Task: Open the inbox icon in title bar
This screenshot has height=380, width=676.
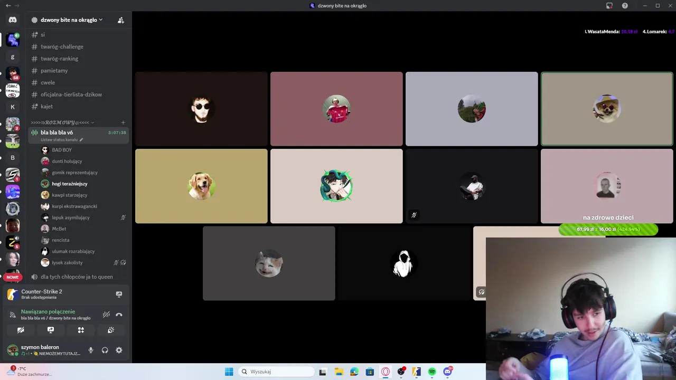Action: click(609, 5)
